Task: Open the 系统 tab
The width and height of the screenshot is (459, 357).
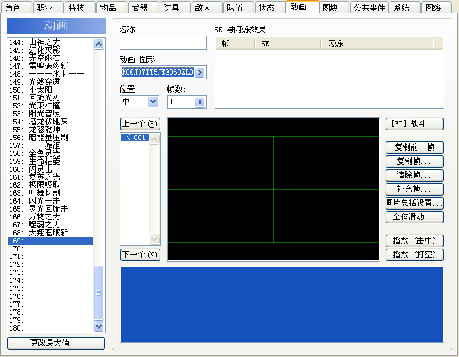Action: [405, 7]
